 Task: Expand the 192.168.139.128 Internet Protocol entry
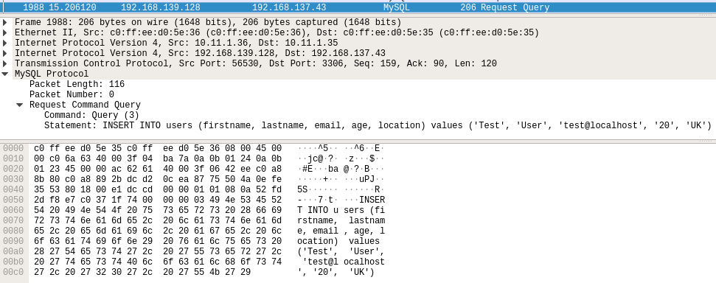[x=5, y=53]
